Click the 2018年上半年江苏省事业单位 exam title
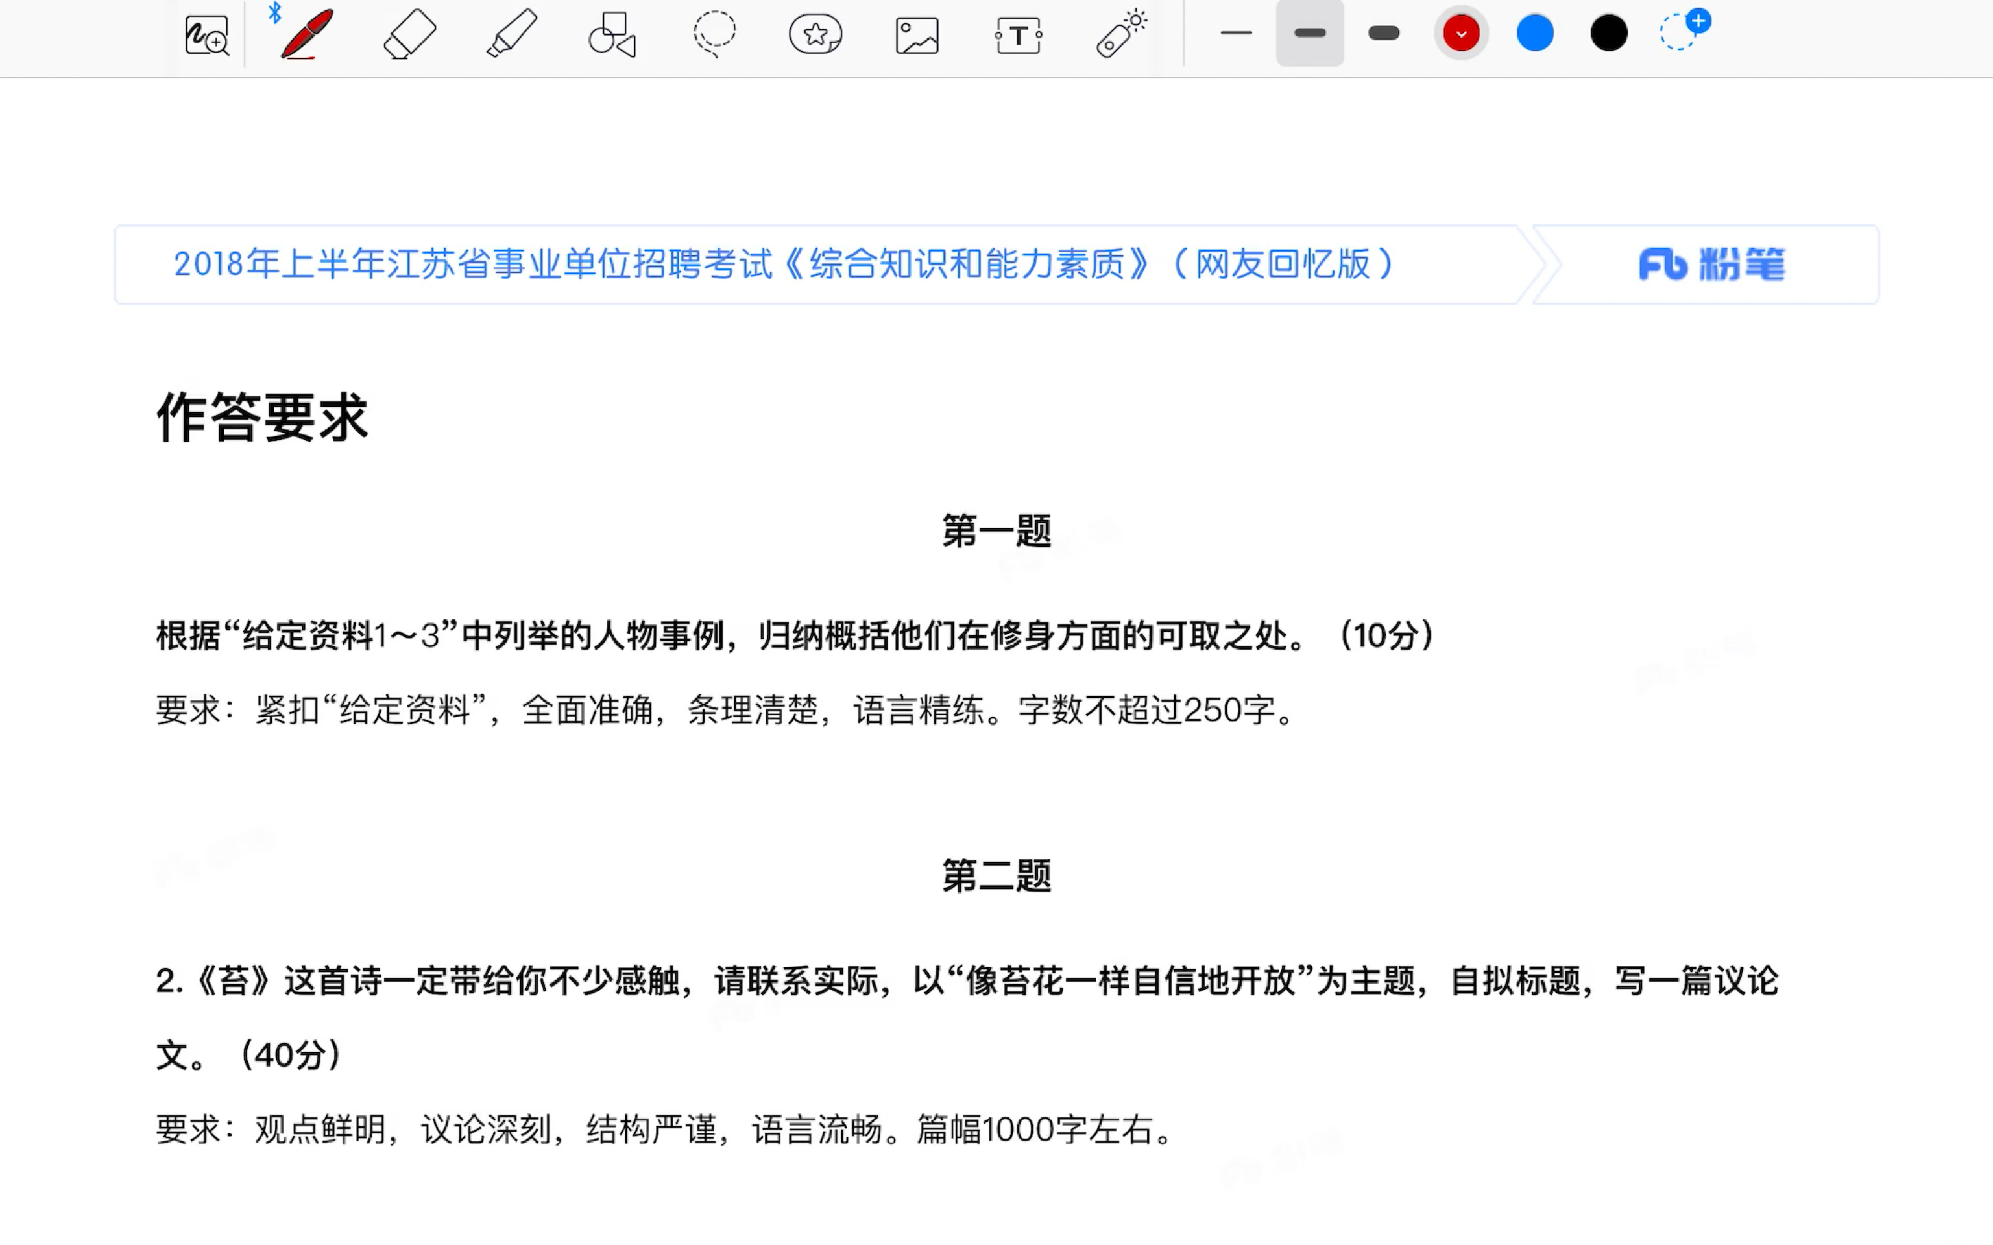The height and width of the screenshot is (1245, 1993). click(783, 265)
